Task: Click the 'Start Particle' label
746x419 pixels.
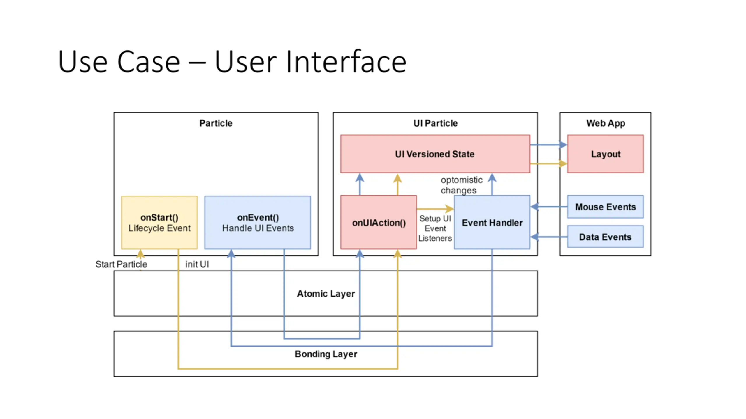Action: tap(121, 264)
